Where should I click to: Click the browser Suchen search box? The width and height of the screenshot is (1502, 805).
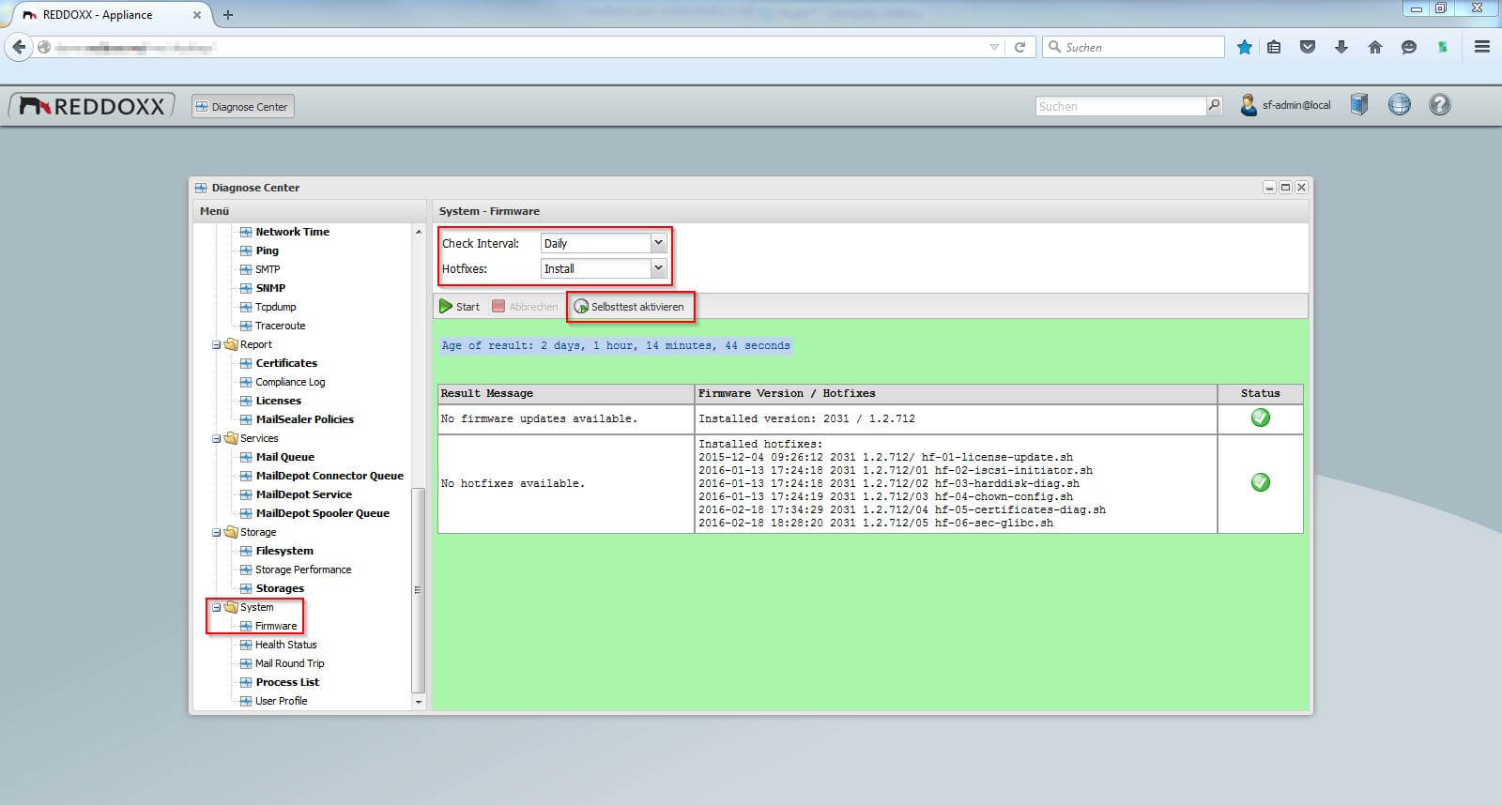1133,47
